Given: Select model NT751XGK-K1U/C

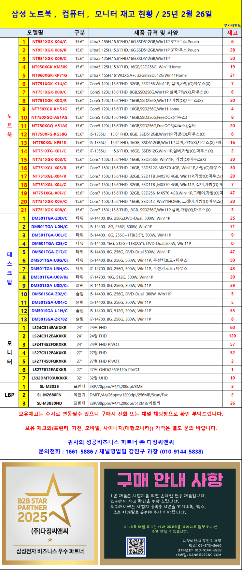Looking at the screenshot, I should pyautogui.click(x=49, y=84).
